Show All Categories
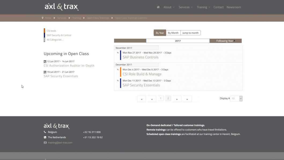 [x=55, y=40]
